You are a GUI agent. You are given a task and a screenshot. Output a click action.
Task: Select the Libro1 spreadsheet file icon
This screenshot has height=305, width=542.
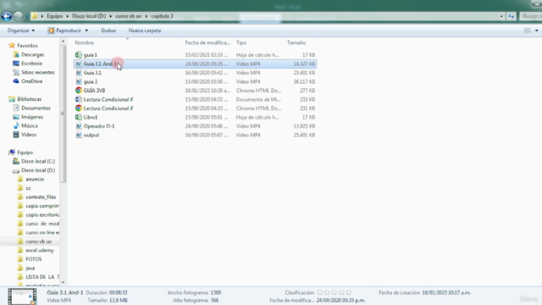tap(79, 117)
